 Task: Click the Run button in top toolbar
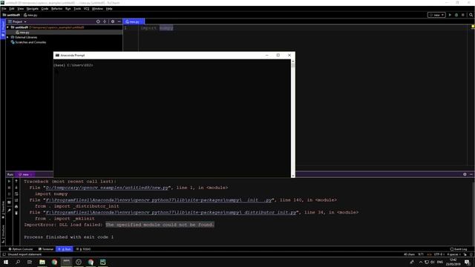point(450,15)
